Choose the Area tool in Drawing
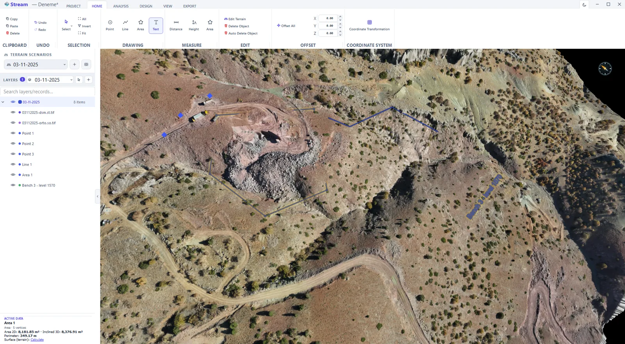Viewport: 625px width, 344px height. click(141, 25)
